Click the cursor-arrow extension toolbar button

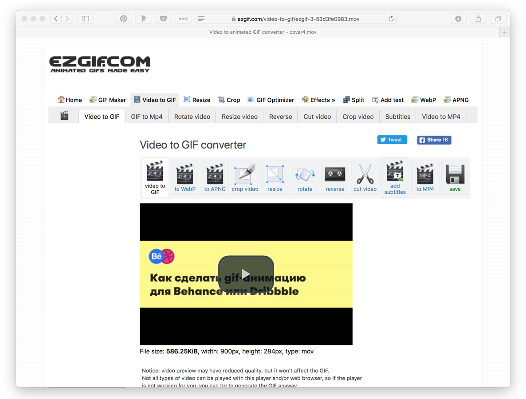pos(144,19)
